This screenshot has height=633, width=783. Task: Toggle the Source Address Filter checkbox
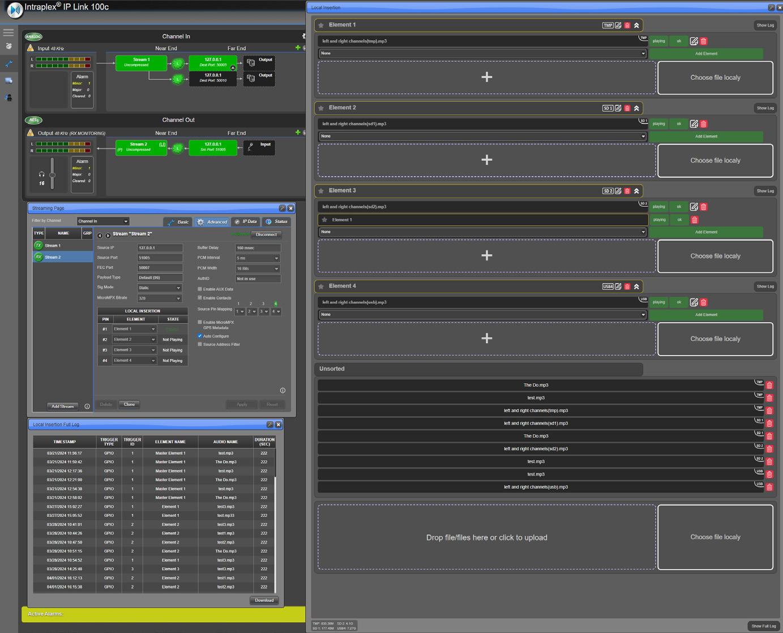tap(200, 344)
